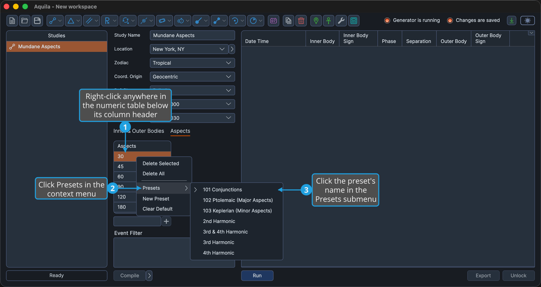Click the Date Time column header
Screen dimensions: 541x287
[274, 39]
